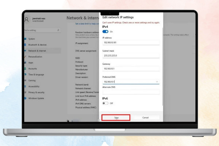Click the SSID label
The width and height of the screenshot is (219, 146).
[x=77, y=58]
